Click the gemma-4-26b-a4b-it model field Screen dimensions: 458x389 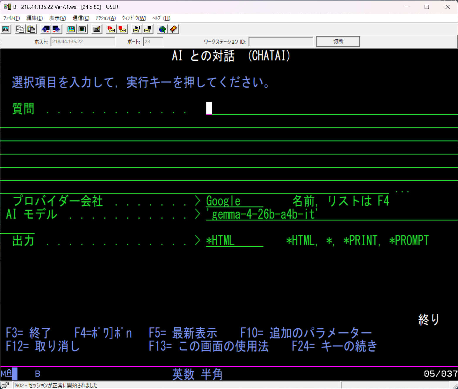pos(332,214)
